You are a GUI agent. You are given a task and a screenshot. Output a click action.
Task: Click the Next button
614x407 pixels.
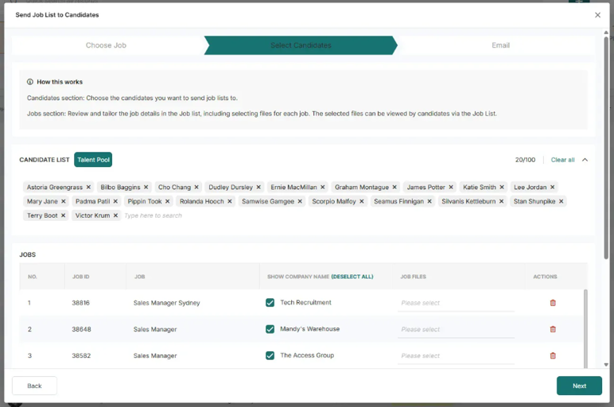(579, 386)
